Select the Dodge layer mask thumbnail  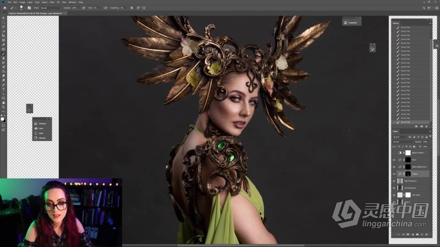point(408,174)
